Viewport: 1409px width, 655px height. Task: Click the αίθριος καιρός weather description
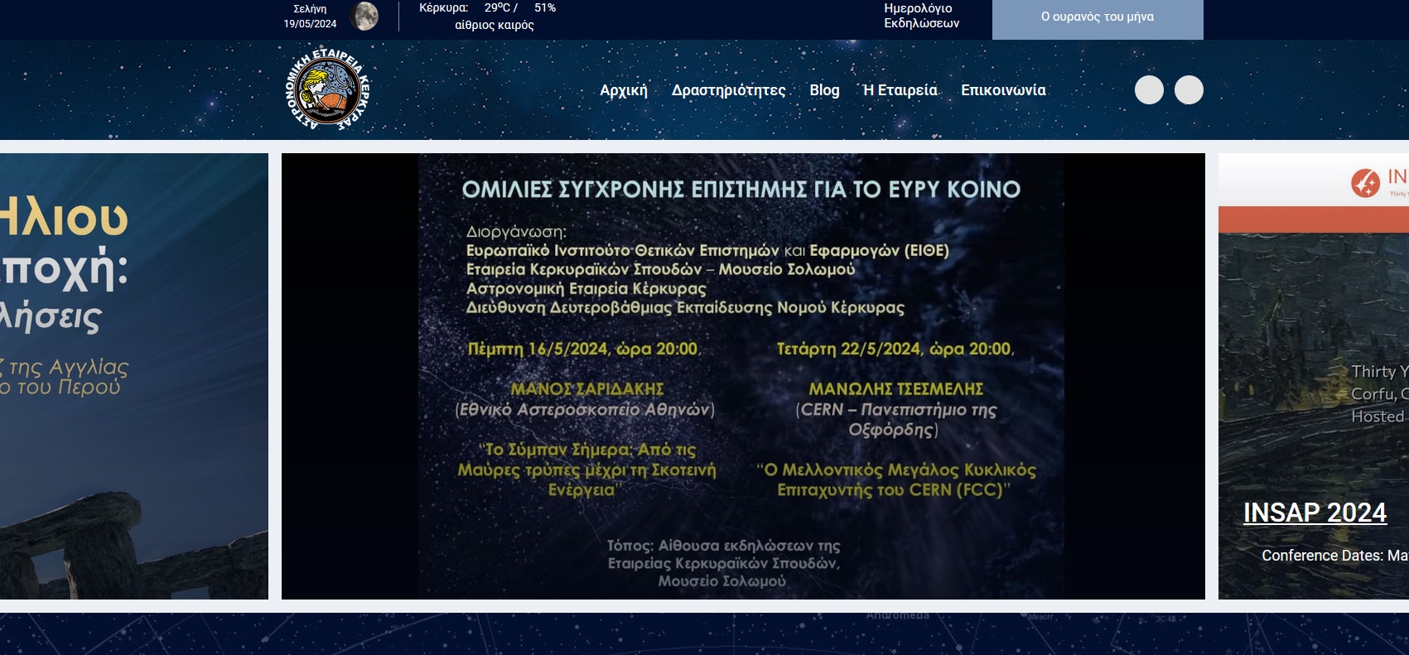click(495, 26)
